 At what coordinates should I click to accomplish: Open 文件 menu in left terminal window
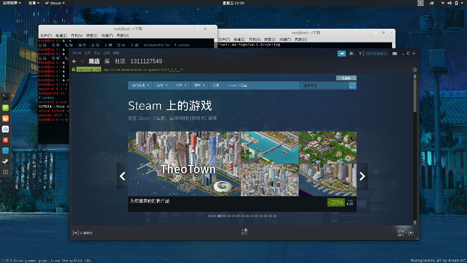pyautogui.click(x=46, y=36)
